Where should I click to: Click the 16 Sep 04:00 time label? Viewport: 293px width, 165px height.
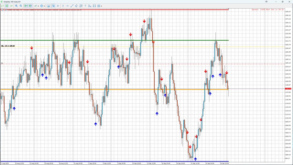[x=166, y=163]
